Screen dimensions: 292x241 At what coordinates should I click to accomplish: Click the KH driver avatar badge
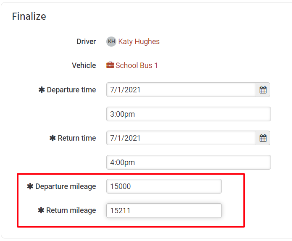point(111,41)
